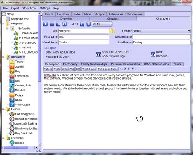Add a new character with plus icon

[x=45, y=24]
